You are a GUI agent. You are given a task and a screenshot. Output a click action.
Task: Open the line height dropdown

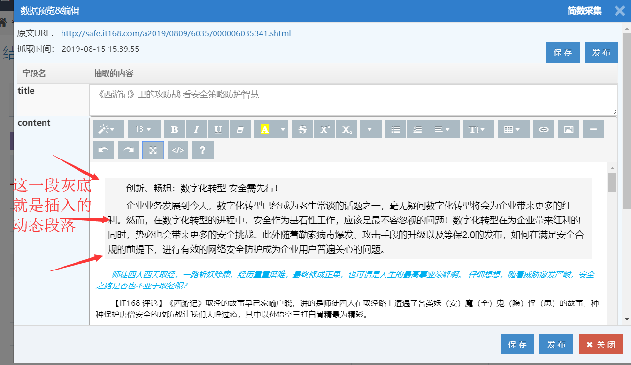478,129
